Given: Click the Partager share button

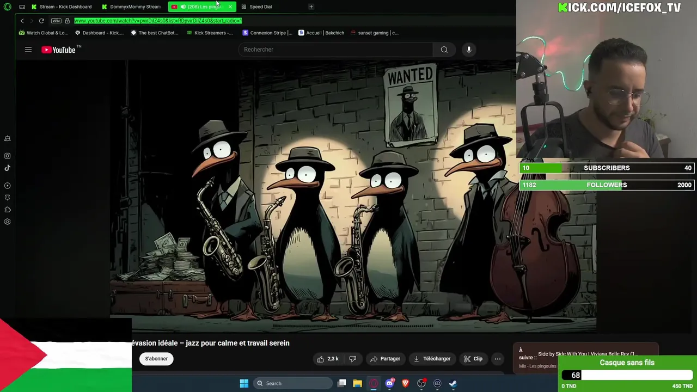Looking at the screenshot, I should tap(385, 359).
